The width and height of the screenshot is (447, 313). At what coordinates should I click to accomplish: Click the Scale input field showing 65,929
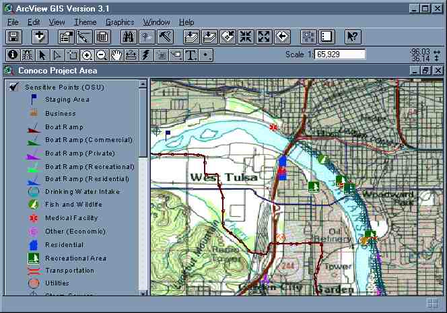340,54
